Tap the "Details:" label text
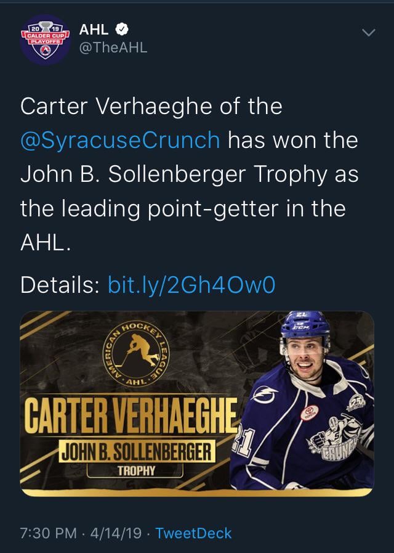Screen dimensions: 394x553 [x=60, y=284]
